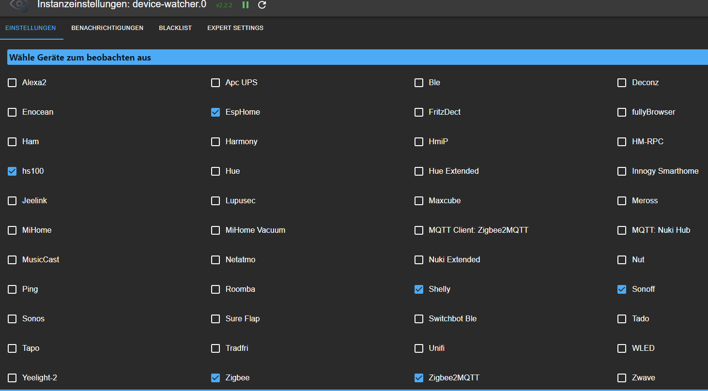708x391 pixels.
Task: Tick the MiHome Vacuum checkbox
Action: pos(215,230)
